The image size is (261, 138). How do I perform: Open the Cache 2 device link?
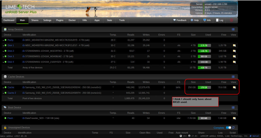[x=12, y=93]
